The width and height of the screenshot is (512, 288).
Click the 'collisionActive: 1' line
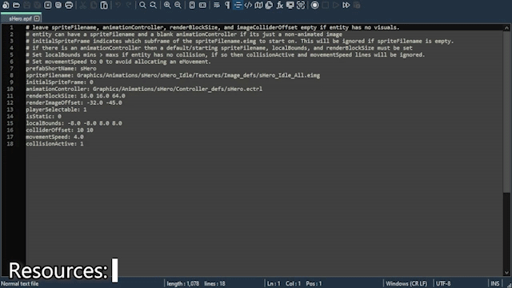pyautogui.click(x=54, y=144)
